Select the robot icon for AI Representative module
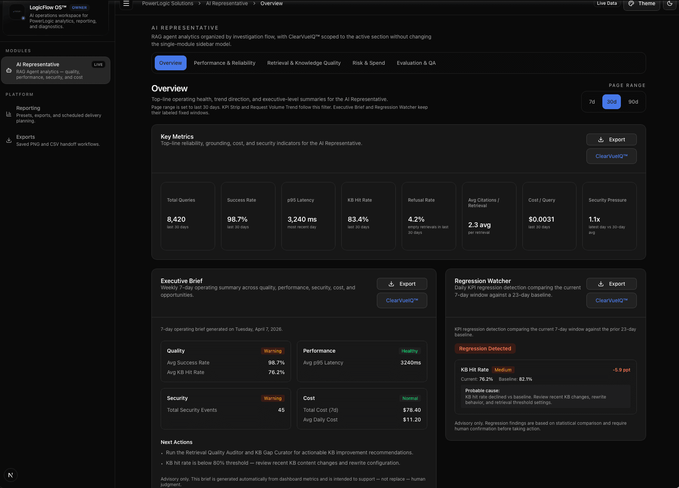The image size is (679, 488). 9,70
